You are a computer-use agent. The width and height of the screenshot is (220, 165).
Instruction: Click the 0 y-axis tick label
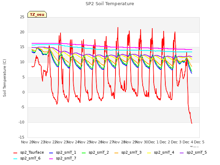pyautogui.click(x=23, y=92)
